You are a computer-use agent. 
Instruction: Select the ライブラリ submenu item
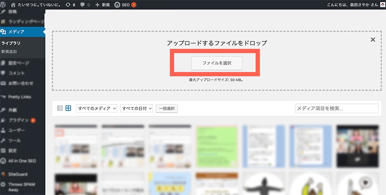coord(11,43)
